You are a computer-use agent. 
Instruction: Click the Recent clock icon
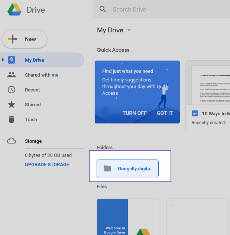pos(12,90)
